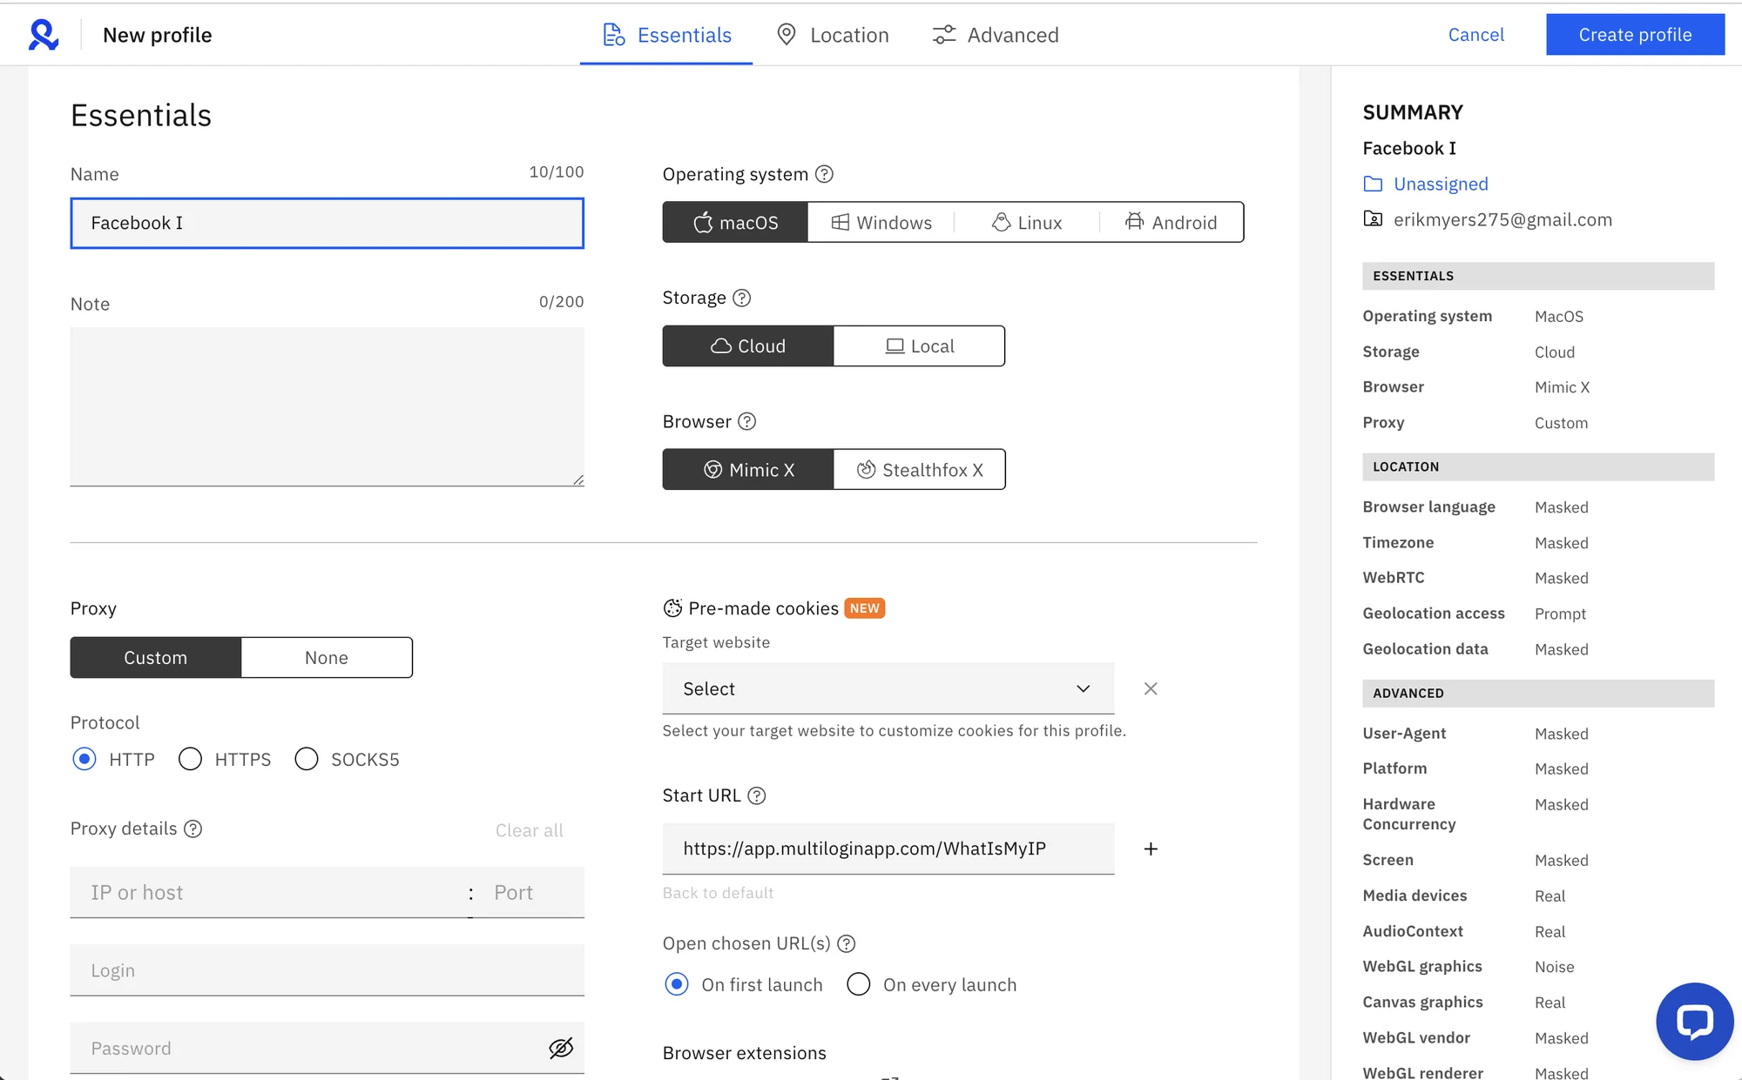Choose HTTPS protocol option

[x=190, y=759]
